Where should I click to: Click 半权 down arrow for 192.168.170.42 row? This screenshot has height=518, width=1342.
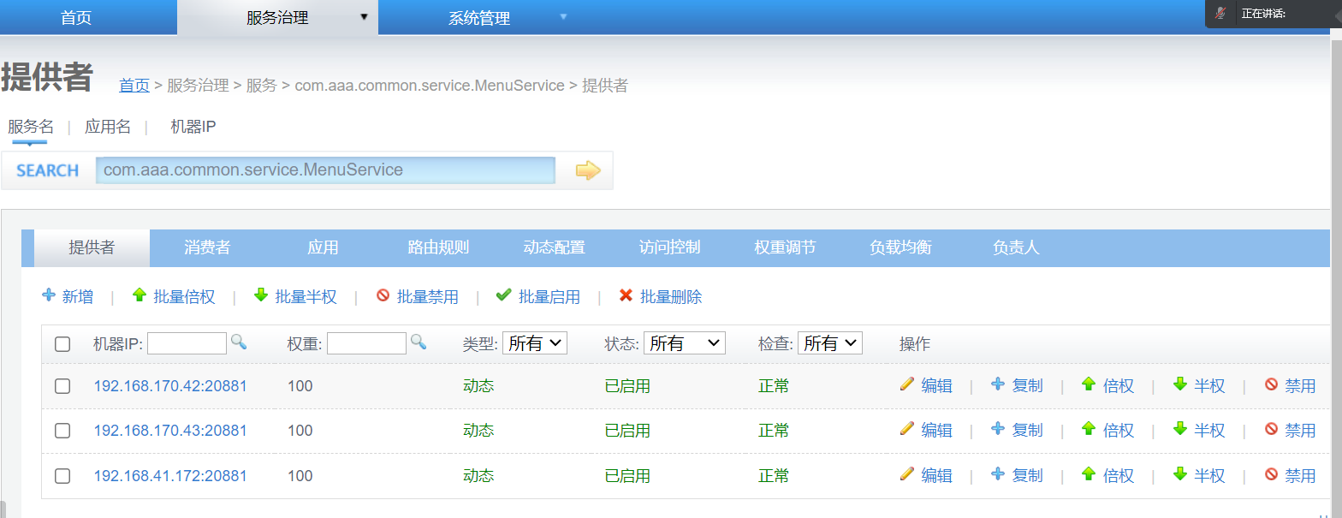pyautogui.click(x=1180, y=384)
